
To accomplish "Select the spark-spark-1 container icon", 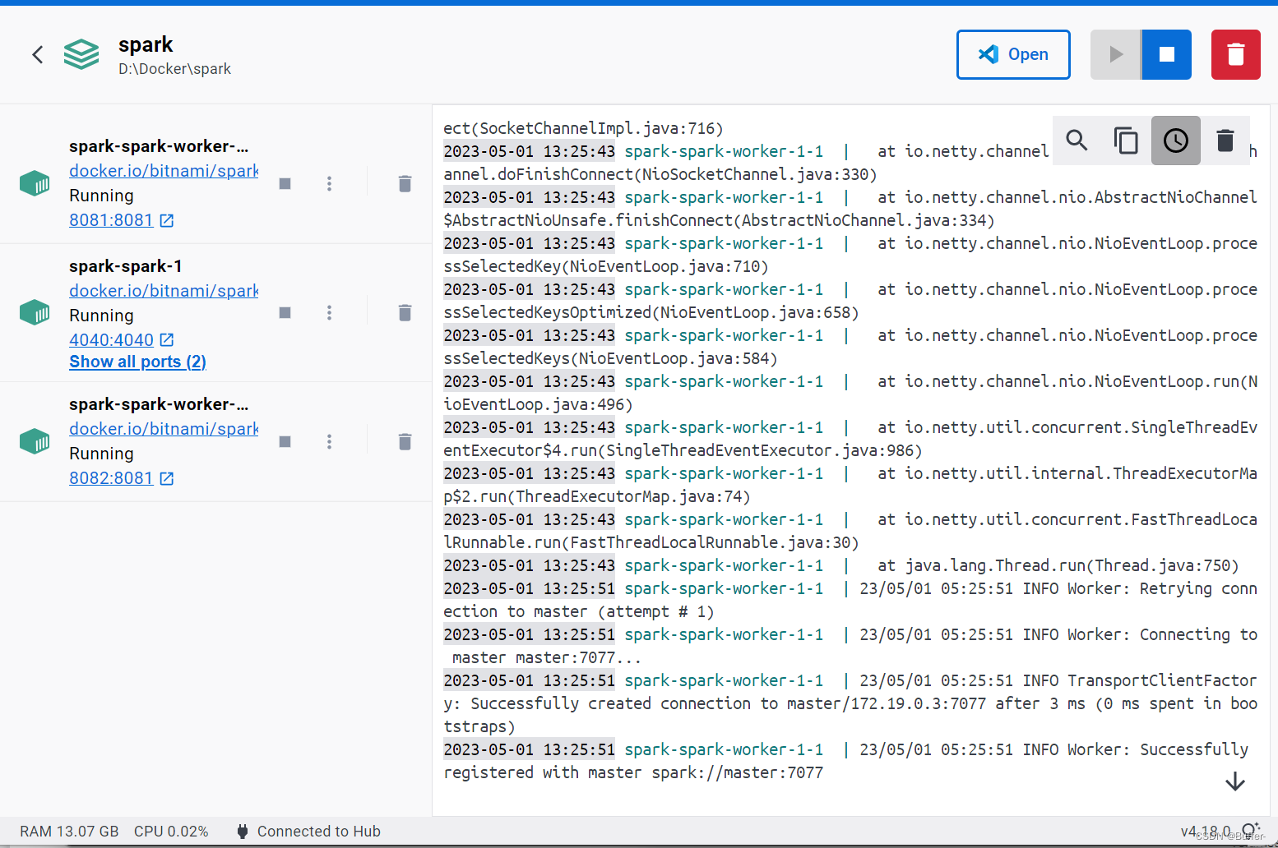I will 35,312.
